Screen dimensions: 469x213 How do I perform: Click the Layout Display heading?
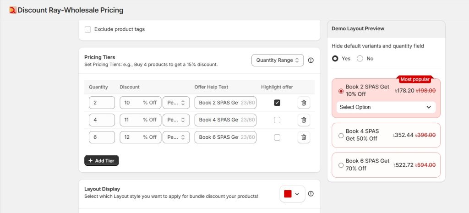tap(102, 189)
